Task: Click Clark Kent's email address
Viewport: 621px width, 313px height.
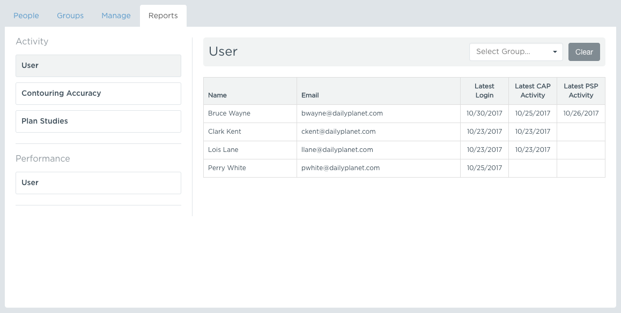Action: click(337, 131)
